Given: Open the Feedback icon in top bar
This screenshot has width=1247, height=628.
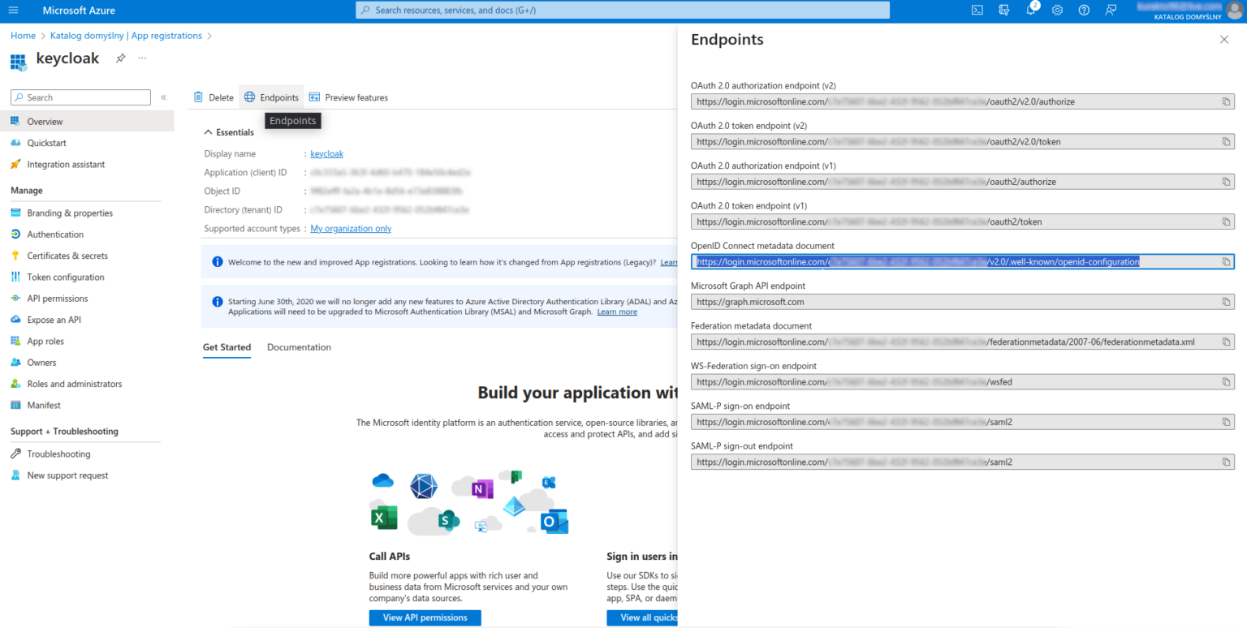Looking at the screenshot, I should click(1111, 10).
